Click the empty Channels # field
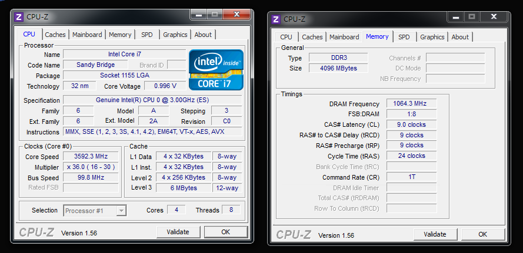 (455, 58)
